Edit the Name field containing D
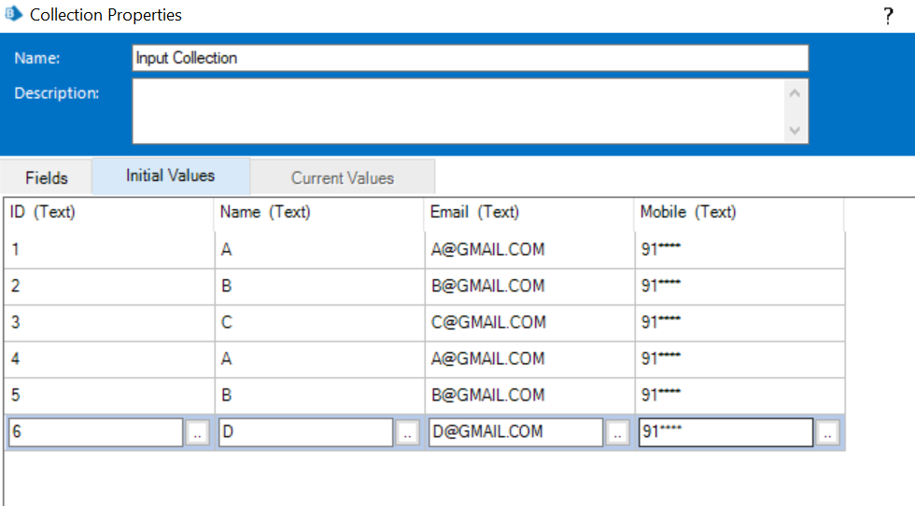The width and height of the screenshot is (915, 506). (x=305, y=432)
